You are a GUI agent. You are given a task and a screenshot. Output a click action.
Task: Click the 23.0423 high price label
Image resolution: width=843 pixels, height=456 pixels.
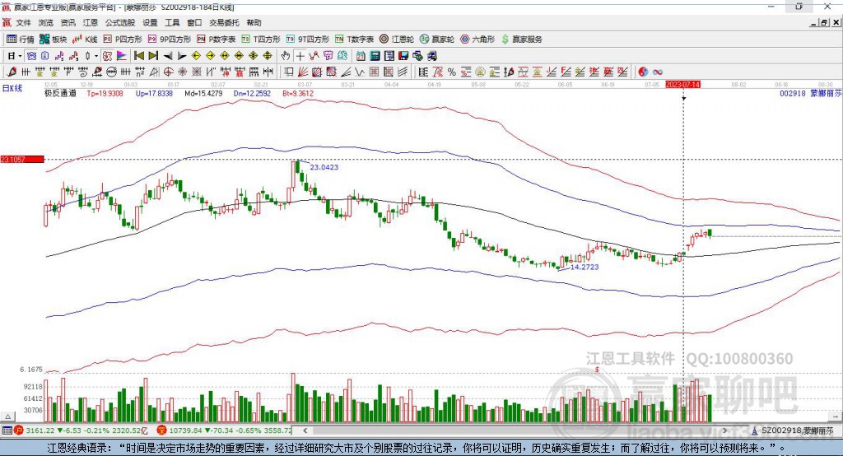point(324,167)
